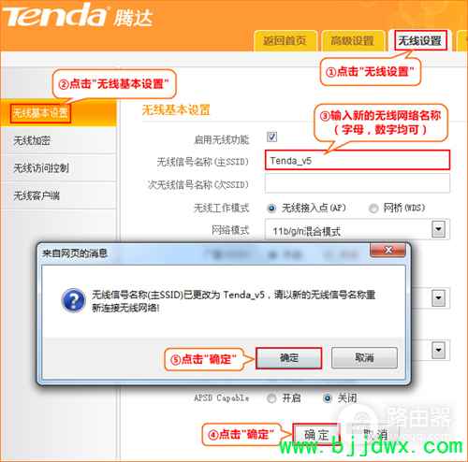Select the 无线接入点(AP) radio button
Viewport: 468px width, 462px height.
pyautogui.click(x=271, y=208)
